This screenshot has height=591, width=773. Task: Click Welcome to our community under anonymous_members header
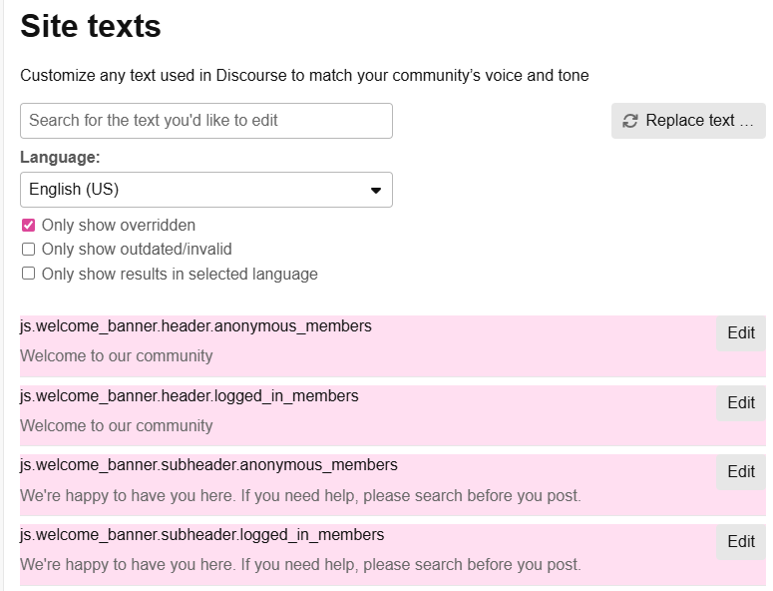click(117, 355)
